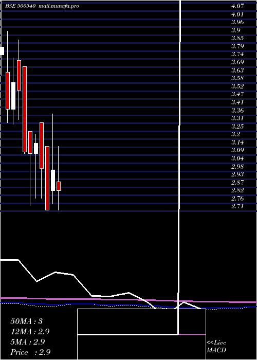
Task: Select the 3.63 price axis label
Action: [x=237, y=70]
